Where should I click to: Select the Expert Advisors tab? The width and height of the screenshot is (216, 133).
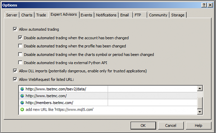[64, 14]
